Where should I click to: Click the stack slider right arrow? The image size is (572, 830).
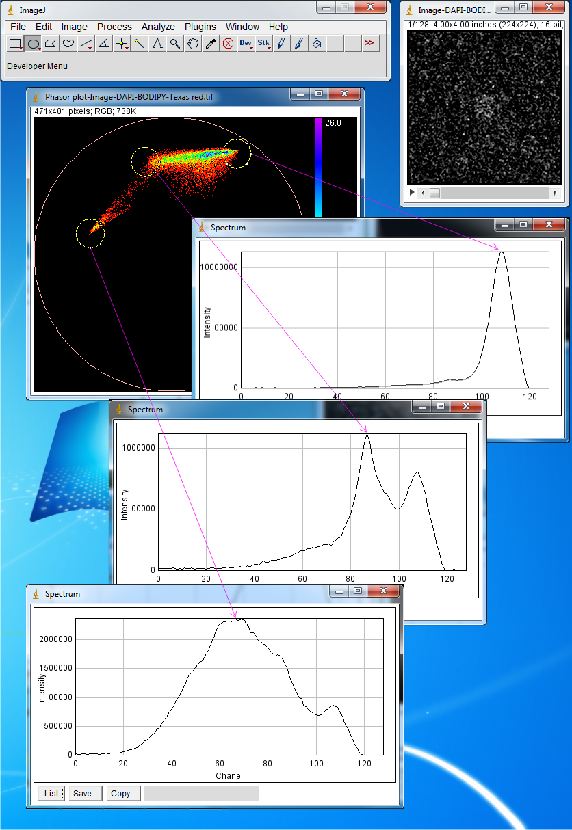pyautogui.click(x=555, y=193)
